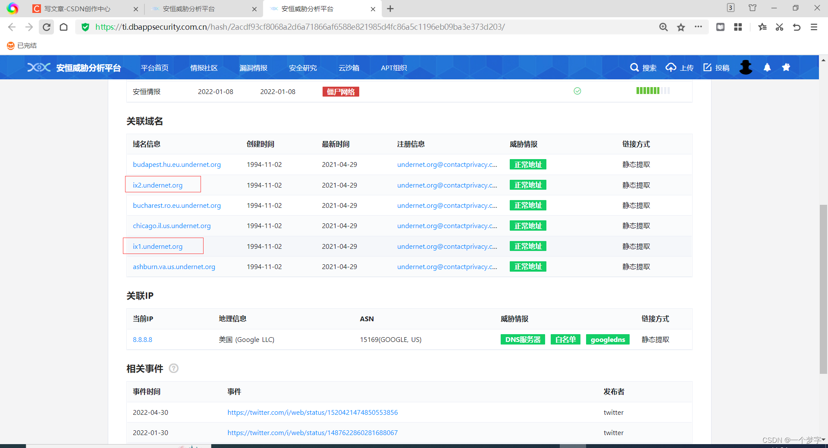
Task: Click the submit article pencil icon
Action: pos(707,67)
